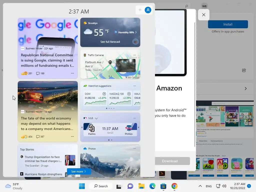Open the Windows Start menu
This screenshot has width=256, height=192.
[82, 186]
